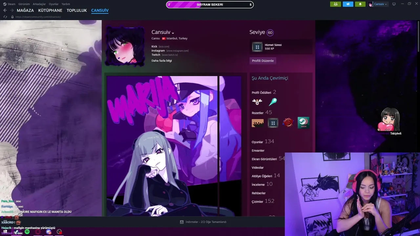Select the CANSUİV profile tab
Screen dimensions: 420x236
pos(100,10)
